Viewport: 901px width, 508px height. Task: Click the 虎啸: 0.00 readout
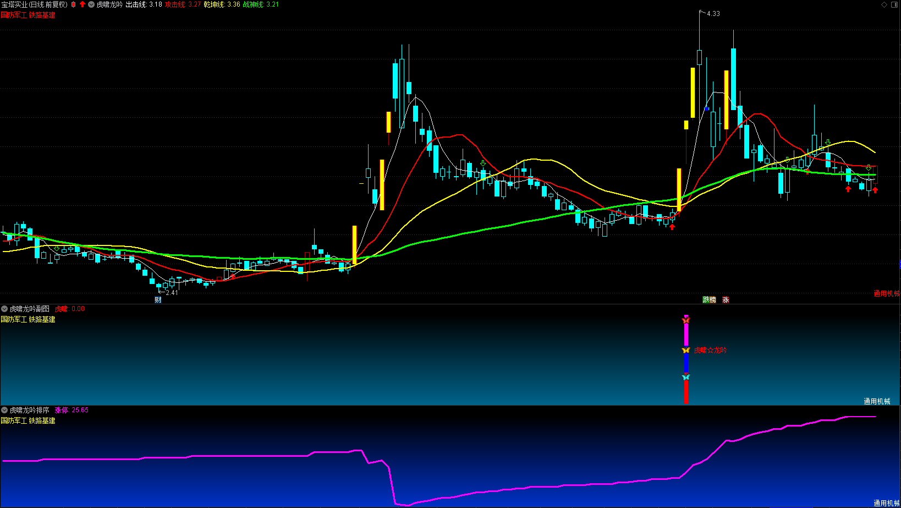[x=70, y=309]
